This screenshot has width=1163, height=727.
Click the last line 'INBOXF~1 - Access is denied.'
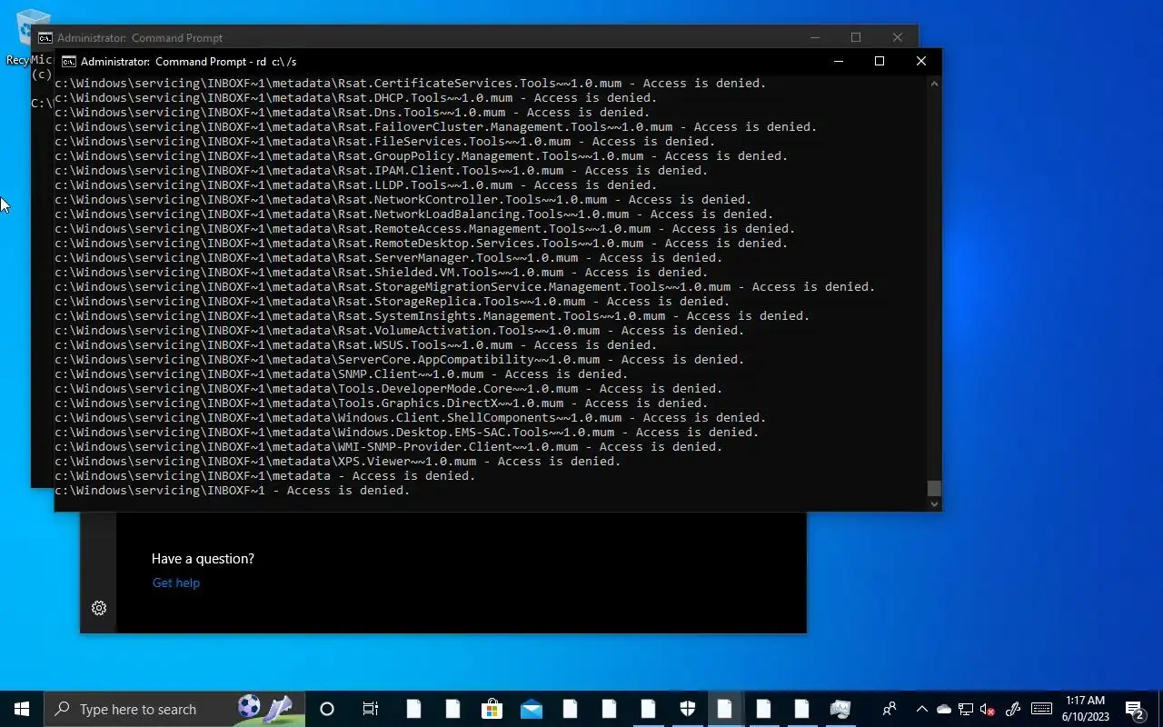pyautogui.click(x=232, y=490)
